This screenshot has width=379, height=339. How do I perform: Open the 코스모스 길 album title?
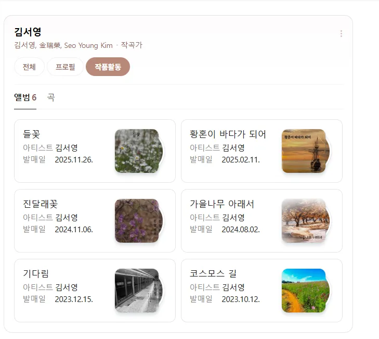coord(213,273)
